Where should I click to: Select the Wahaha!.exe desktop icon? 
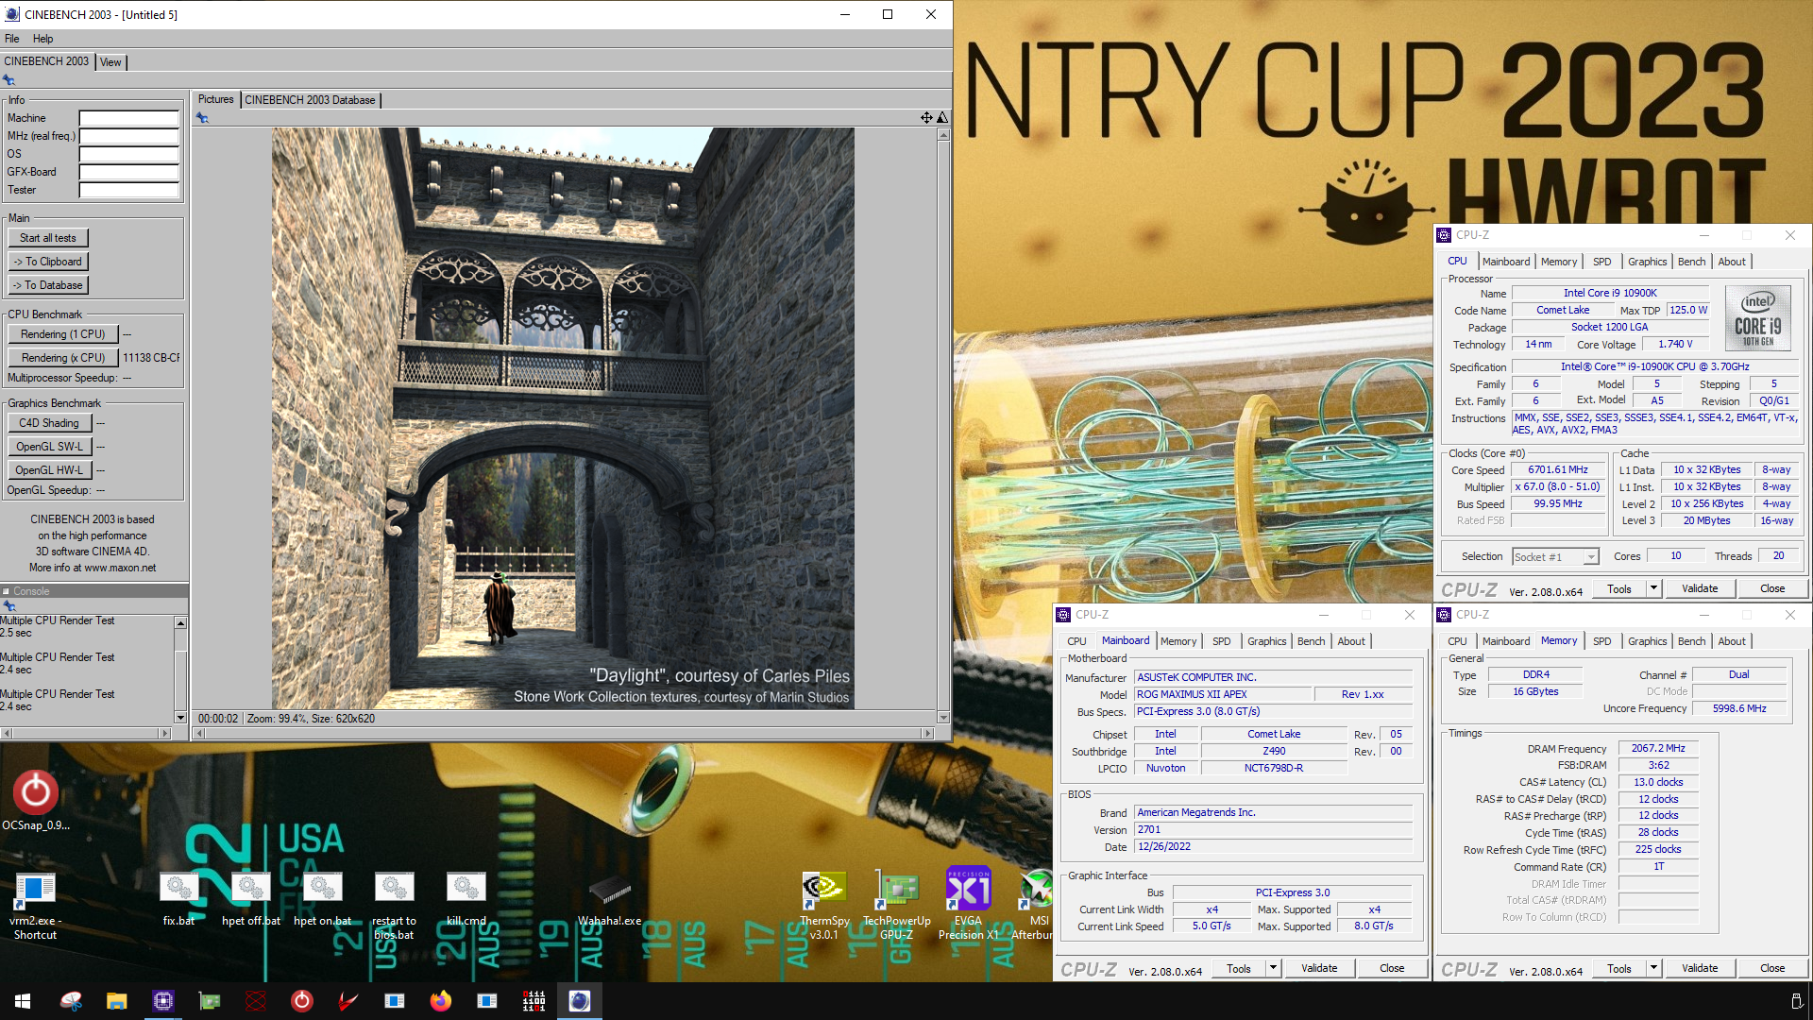tap(609, 898)
